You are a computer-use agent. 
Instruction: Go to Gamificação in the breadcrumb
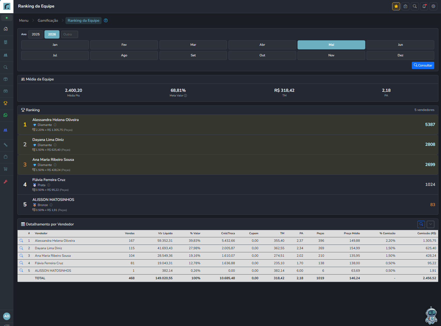[48, 20]
